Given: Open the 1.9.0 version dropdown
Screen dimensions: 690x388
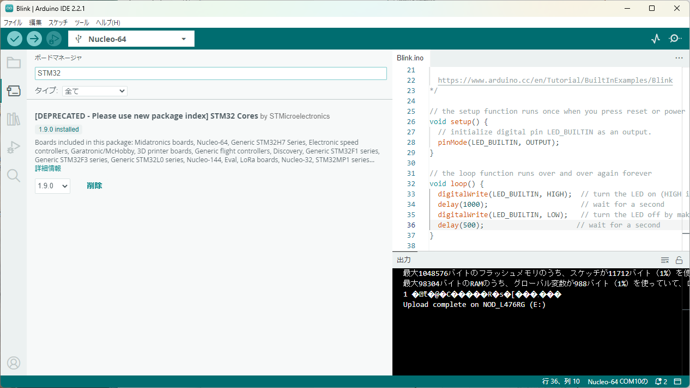Looking at the screenshot, I should pyautogui.click(x=52, y=186).
